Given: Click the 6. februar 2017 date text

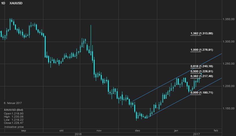Looking at the screenshot, I should 13,103.
